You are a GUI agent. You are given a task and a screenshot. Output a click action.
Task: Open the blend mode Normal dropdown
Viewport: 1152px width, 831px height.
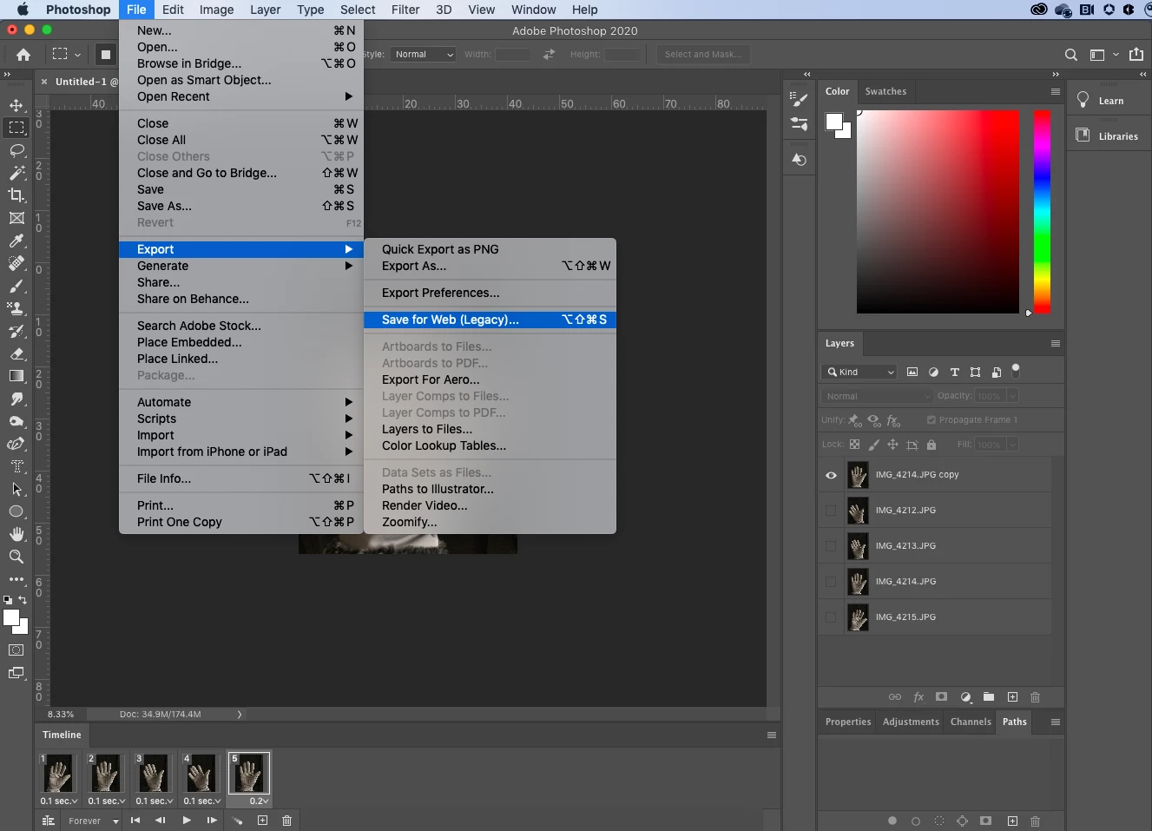(x=877, y=396)
